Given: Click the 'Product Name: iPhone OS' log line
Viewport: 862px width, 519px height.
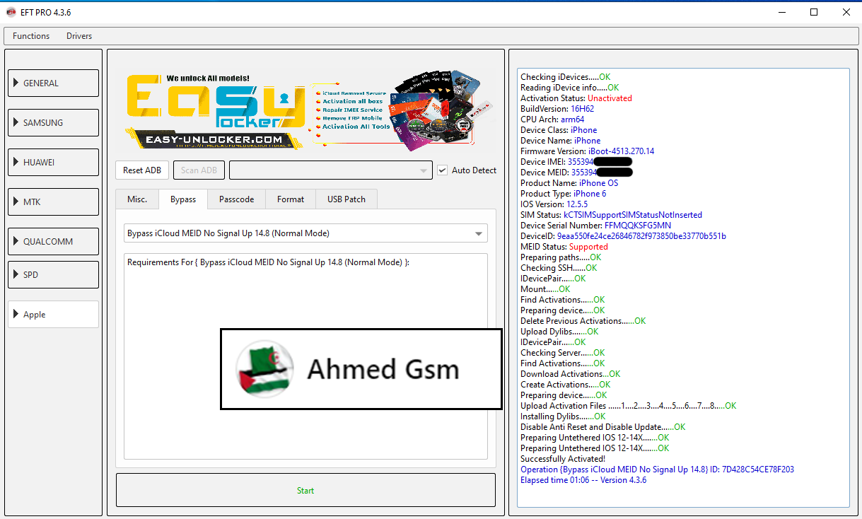Looking at the screenshot, I should 569,183.
